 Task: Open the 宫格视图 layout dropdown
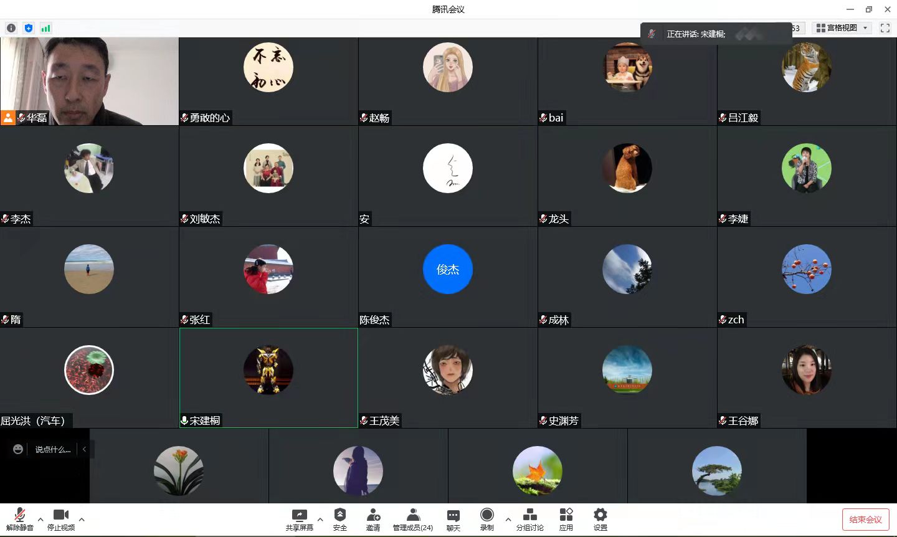point(842,28)
